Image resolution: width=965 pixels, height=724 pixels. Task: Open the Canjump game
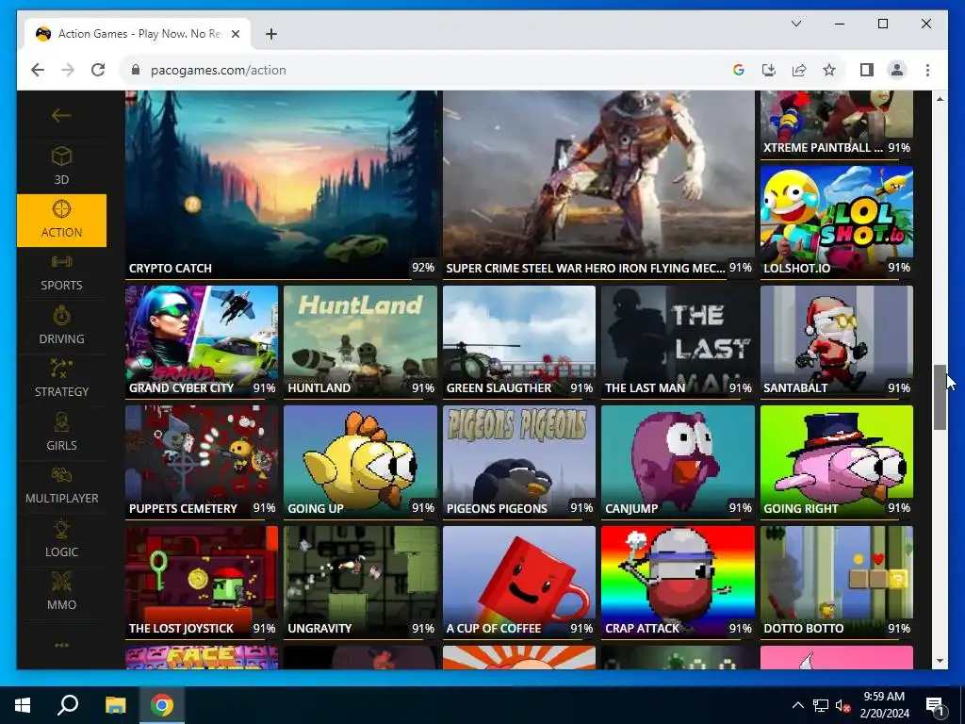[x=678, y=462]
